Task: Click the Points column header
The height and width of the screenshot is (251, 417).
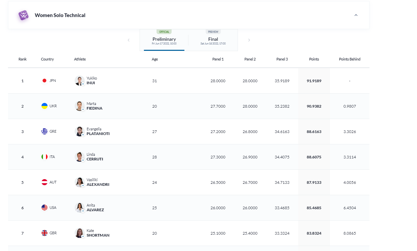Action: coord(314,59)
